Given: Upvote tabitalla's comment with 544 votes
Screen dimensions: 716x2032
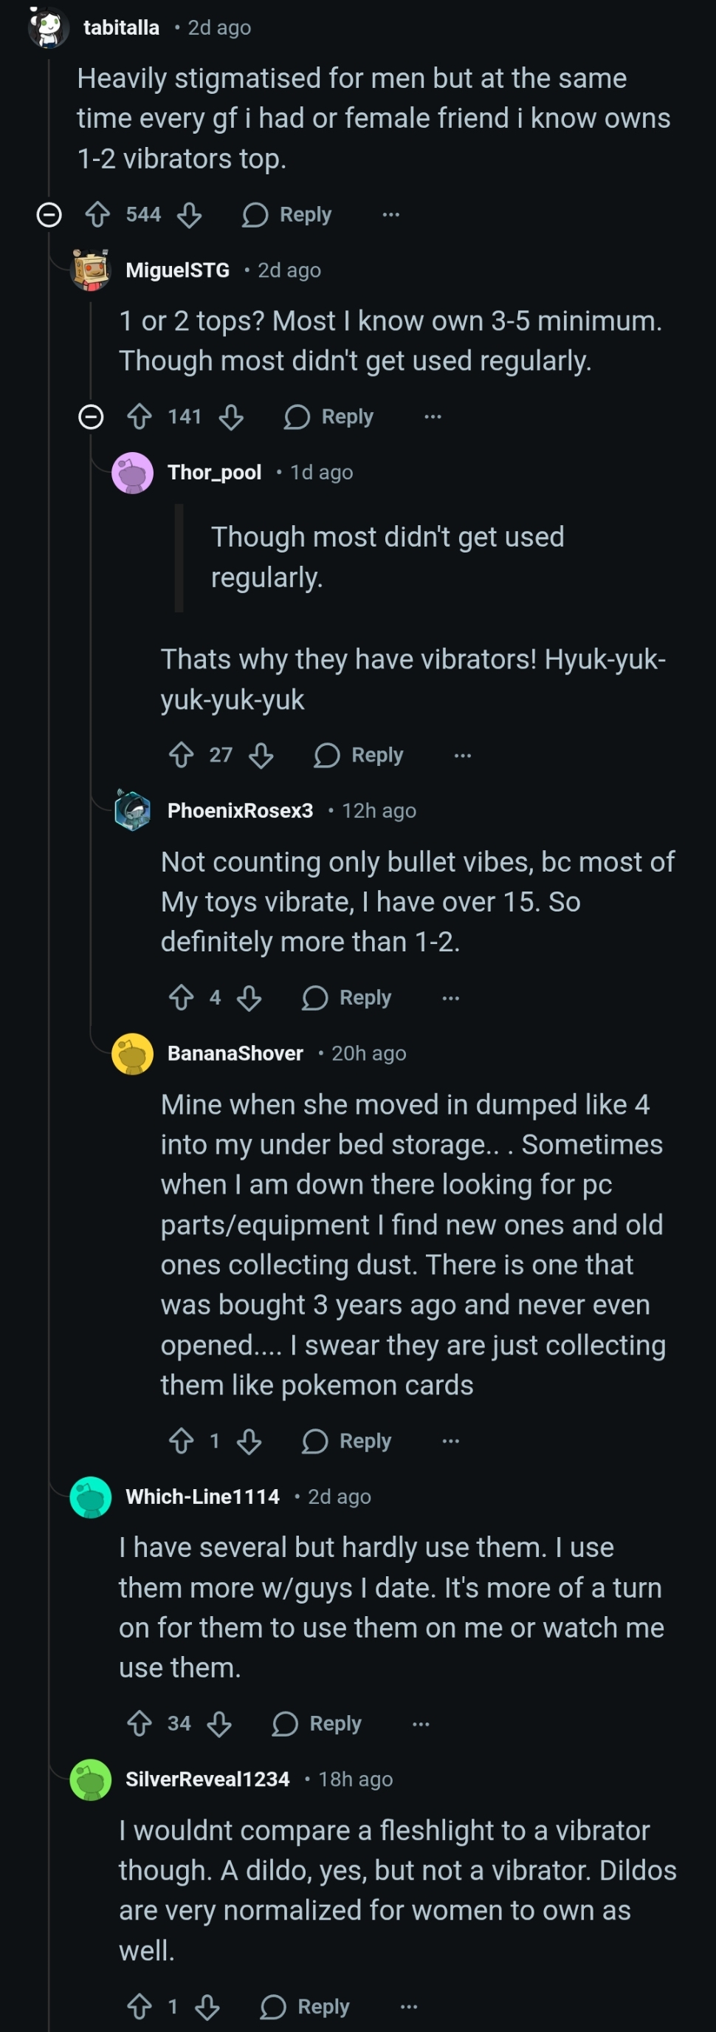Looking at the screenshot, I should [x=97, y=214].
